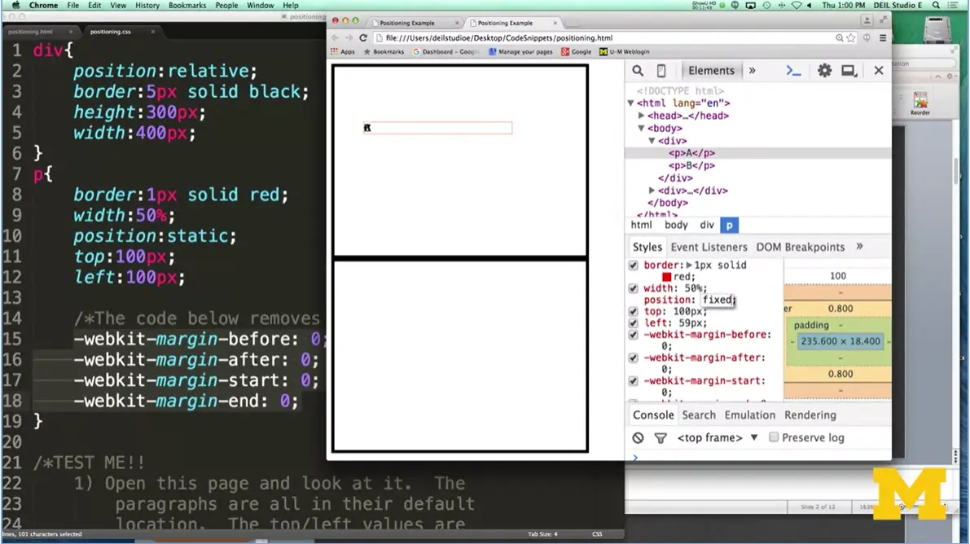This screenshot has height=544, width=970.
Task: Click the DevTools inspect element magnifier icon
Action: click(x=638, y=71)
